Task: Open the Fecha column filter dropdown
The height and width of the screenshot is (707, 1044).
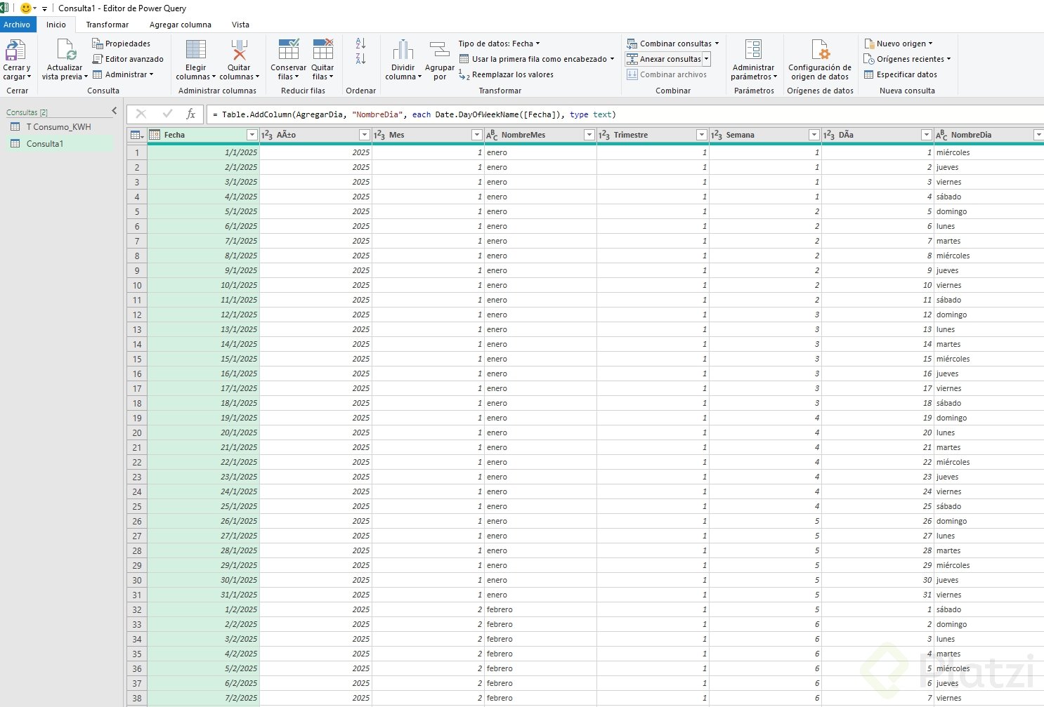Action: tap(252, 135)
